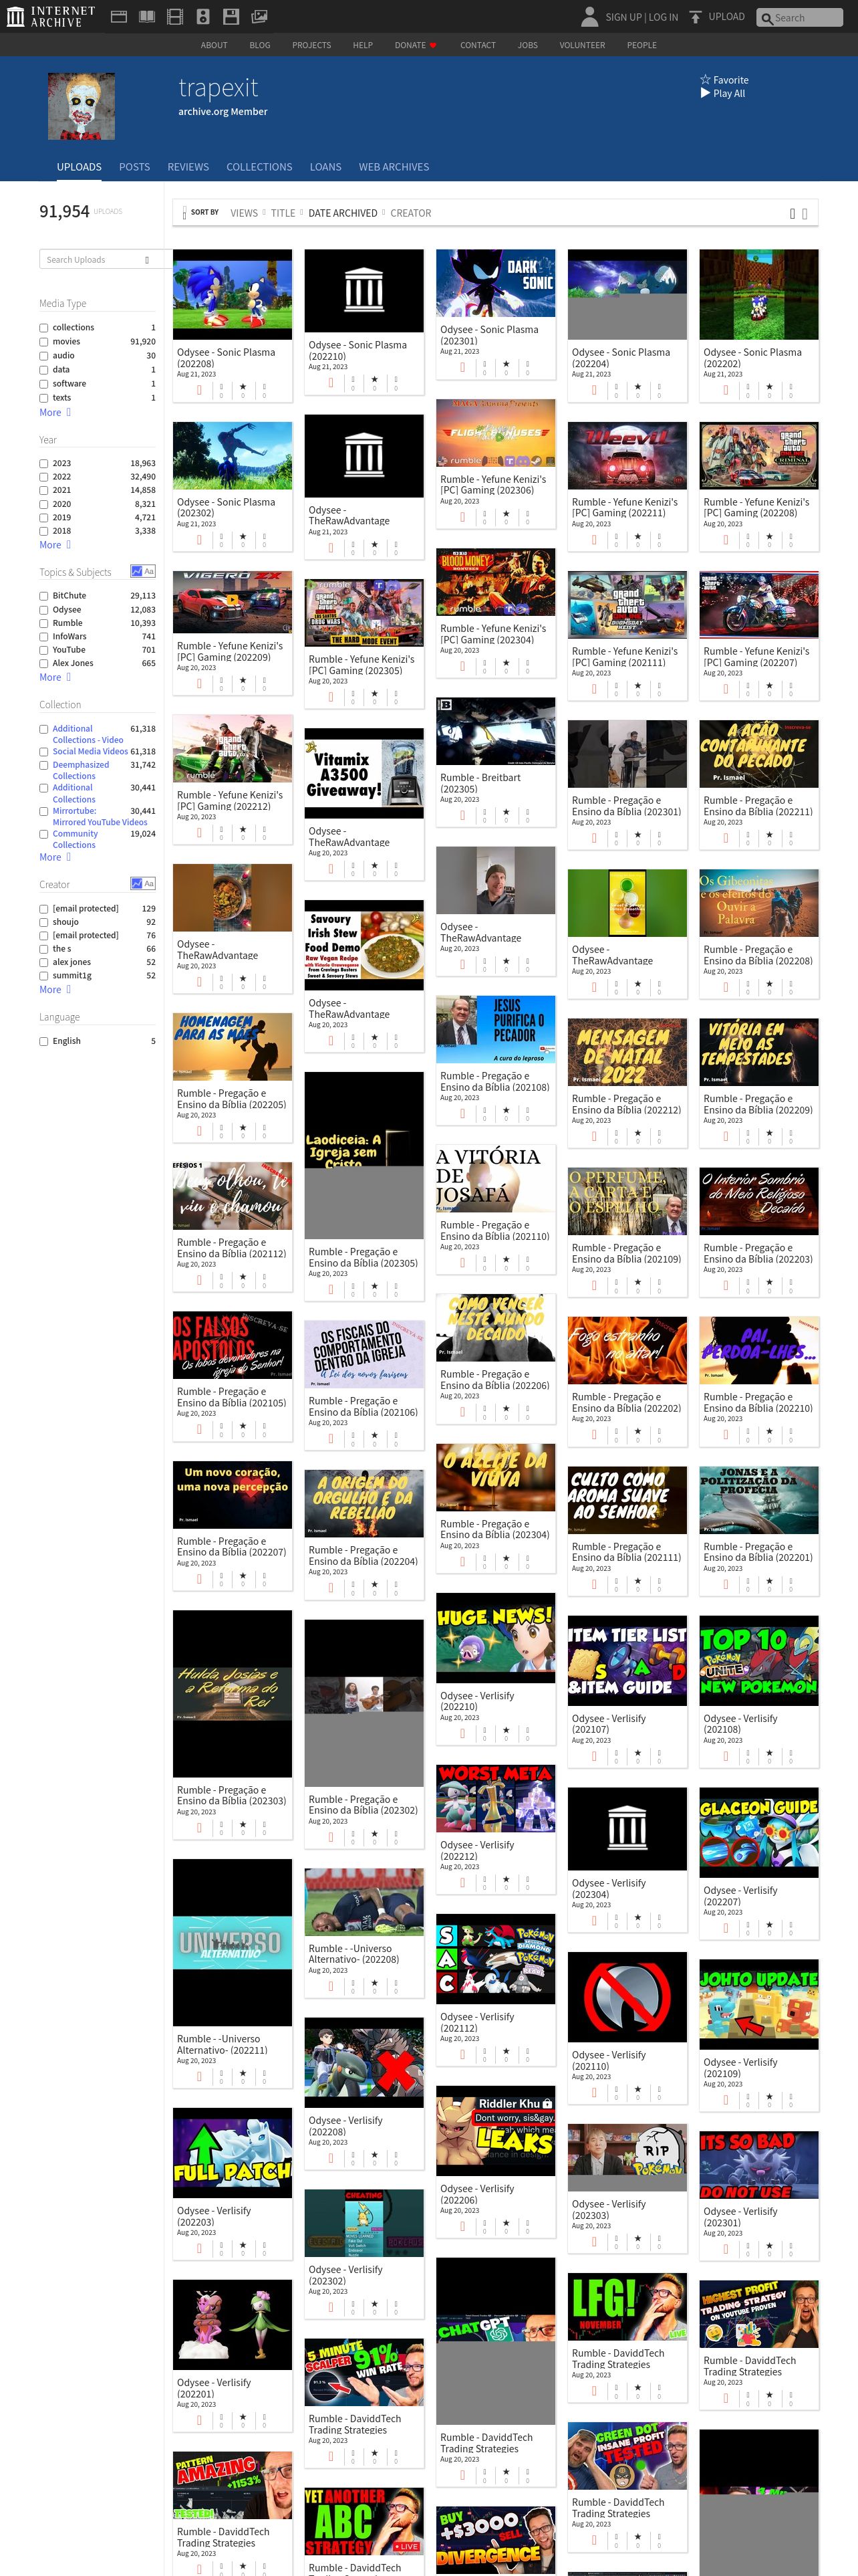Click the user avatar icon near Sign Up
Screen dimensions: 858x2576
click(x=589, y=16)
